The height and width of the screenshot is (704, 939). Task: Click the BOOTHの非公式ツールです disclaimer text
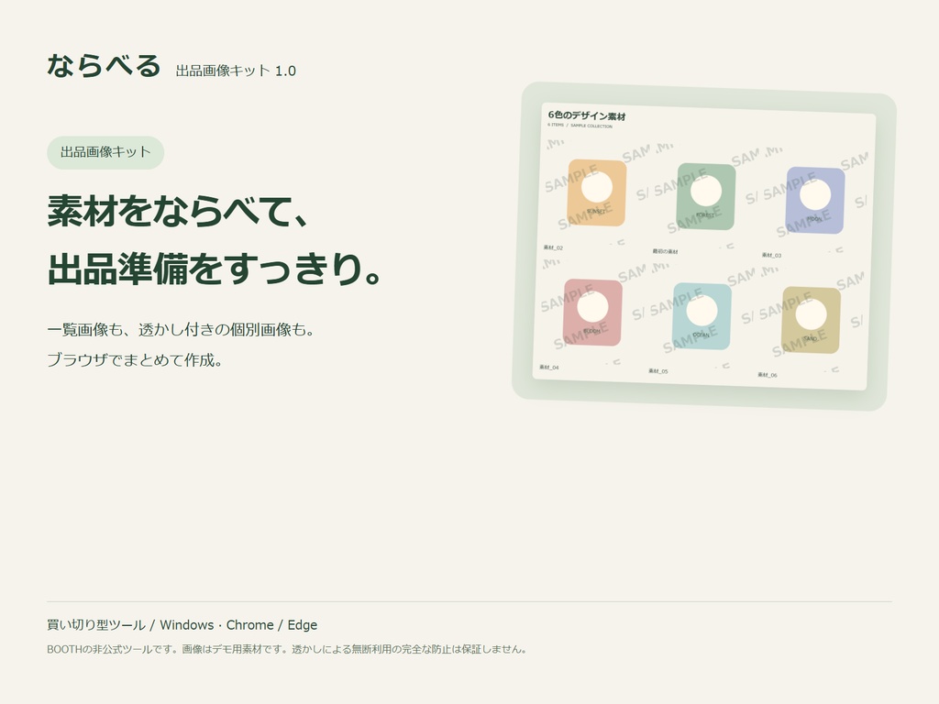tap(287, 649)
